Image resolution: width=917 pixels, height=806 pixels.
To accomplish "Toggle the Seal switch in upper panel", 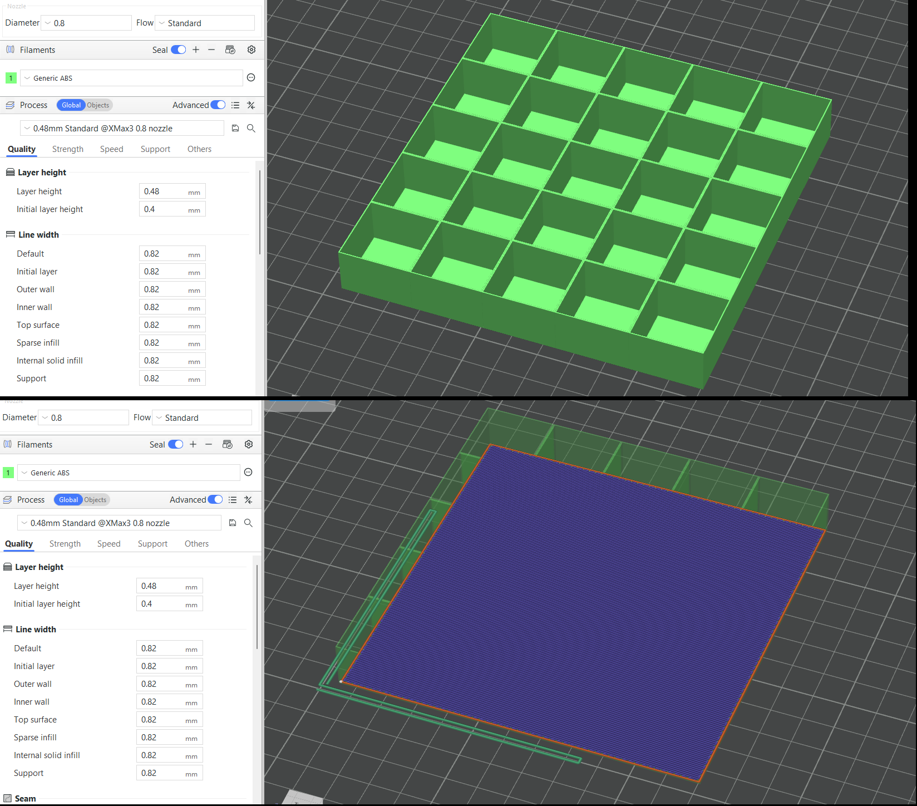I will coord(178,50).
